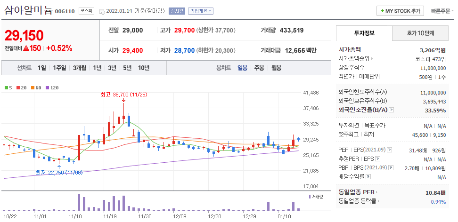Click the 시가 value 29,400
The height and width of the screenshot is (222, 458).
coord(132,50)
